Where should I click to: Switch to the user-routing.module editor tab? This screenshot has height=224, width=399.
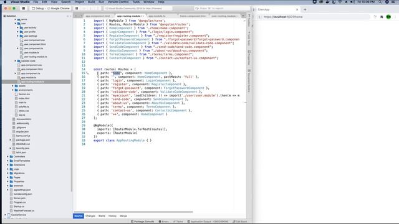click(x=224, y=16)
